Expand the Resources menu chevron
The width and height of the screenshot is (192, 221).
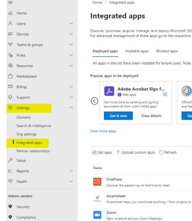pos(71,65)
